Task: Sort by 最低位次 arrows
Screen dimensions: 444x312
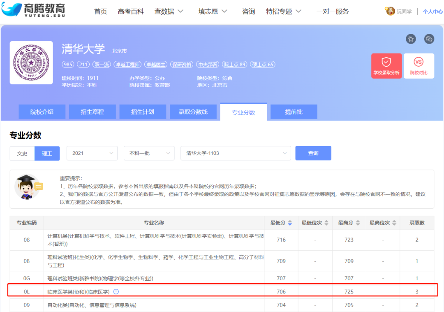Action: (x=326, y=223)
